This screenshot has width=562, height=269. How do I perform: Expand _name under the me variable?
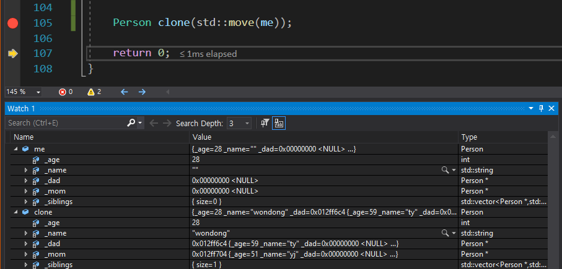tap(26, 170)
